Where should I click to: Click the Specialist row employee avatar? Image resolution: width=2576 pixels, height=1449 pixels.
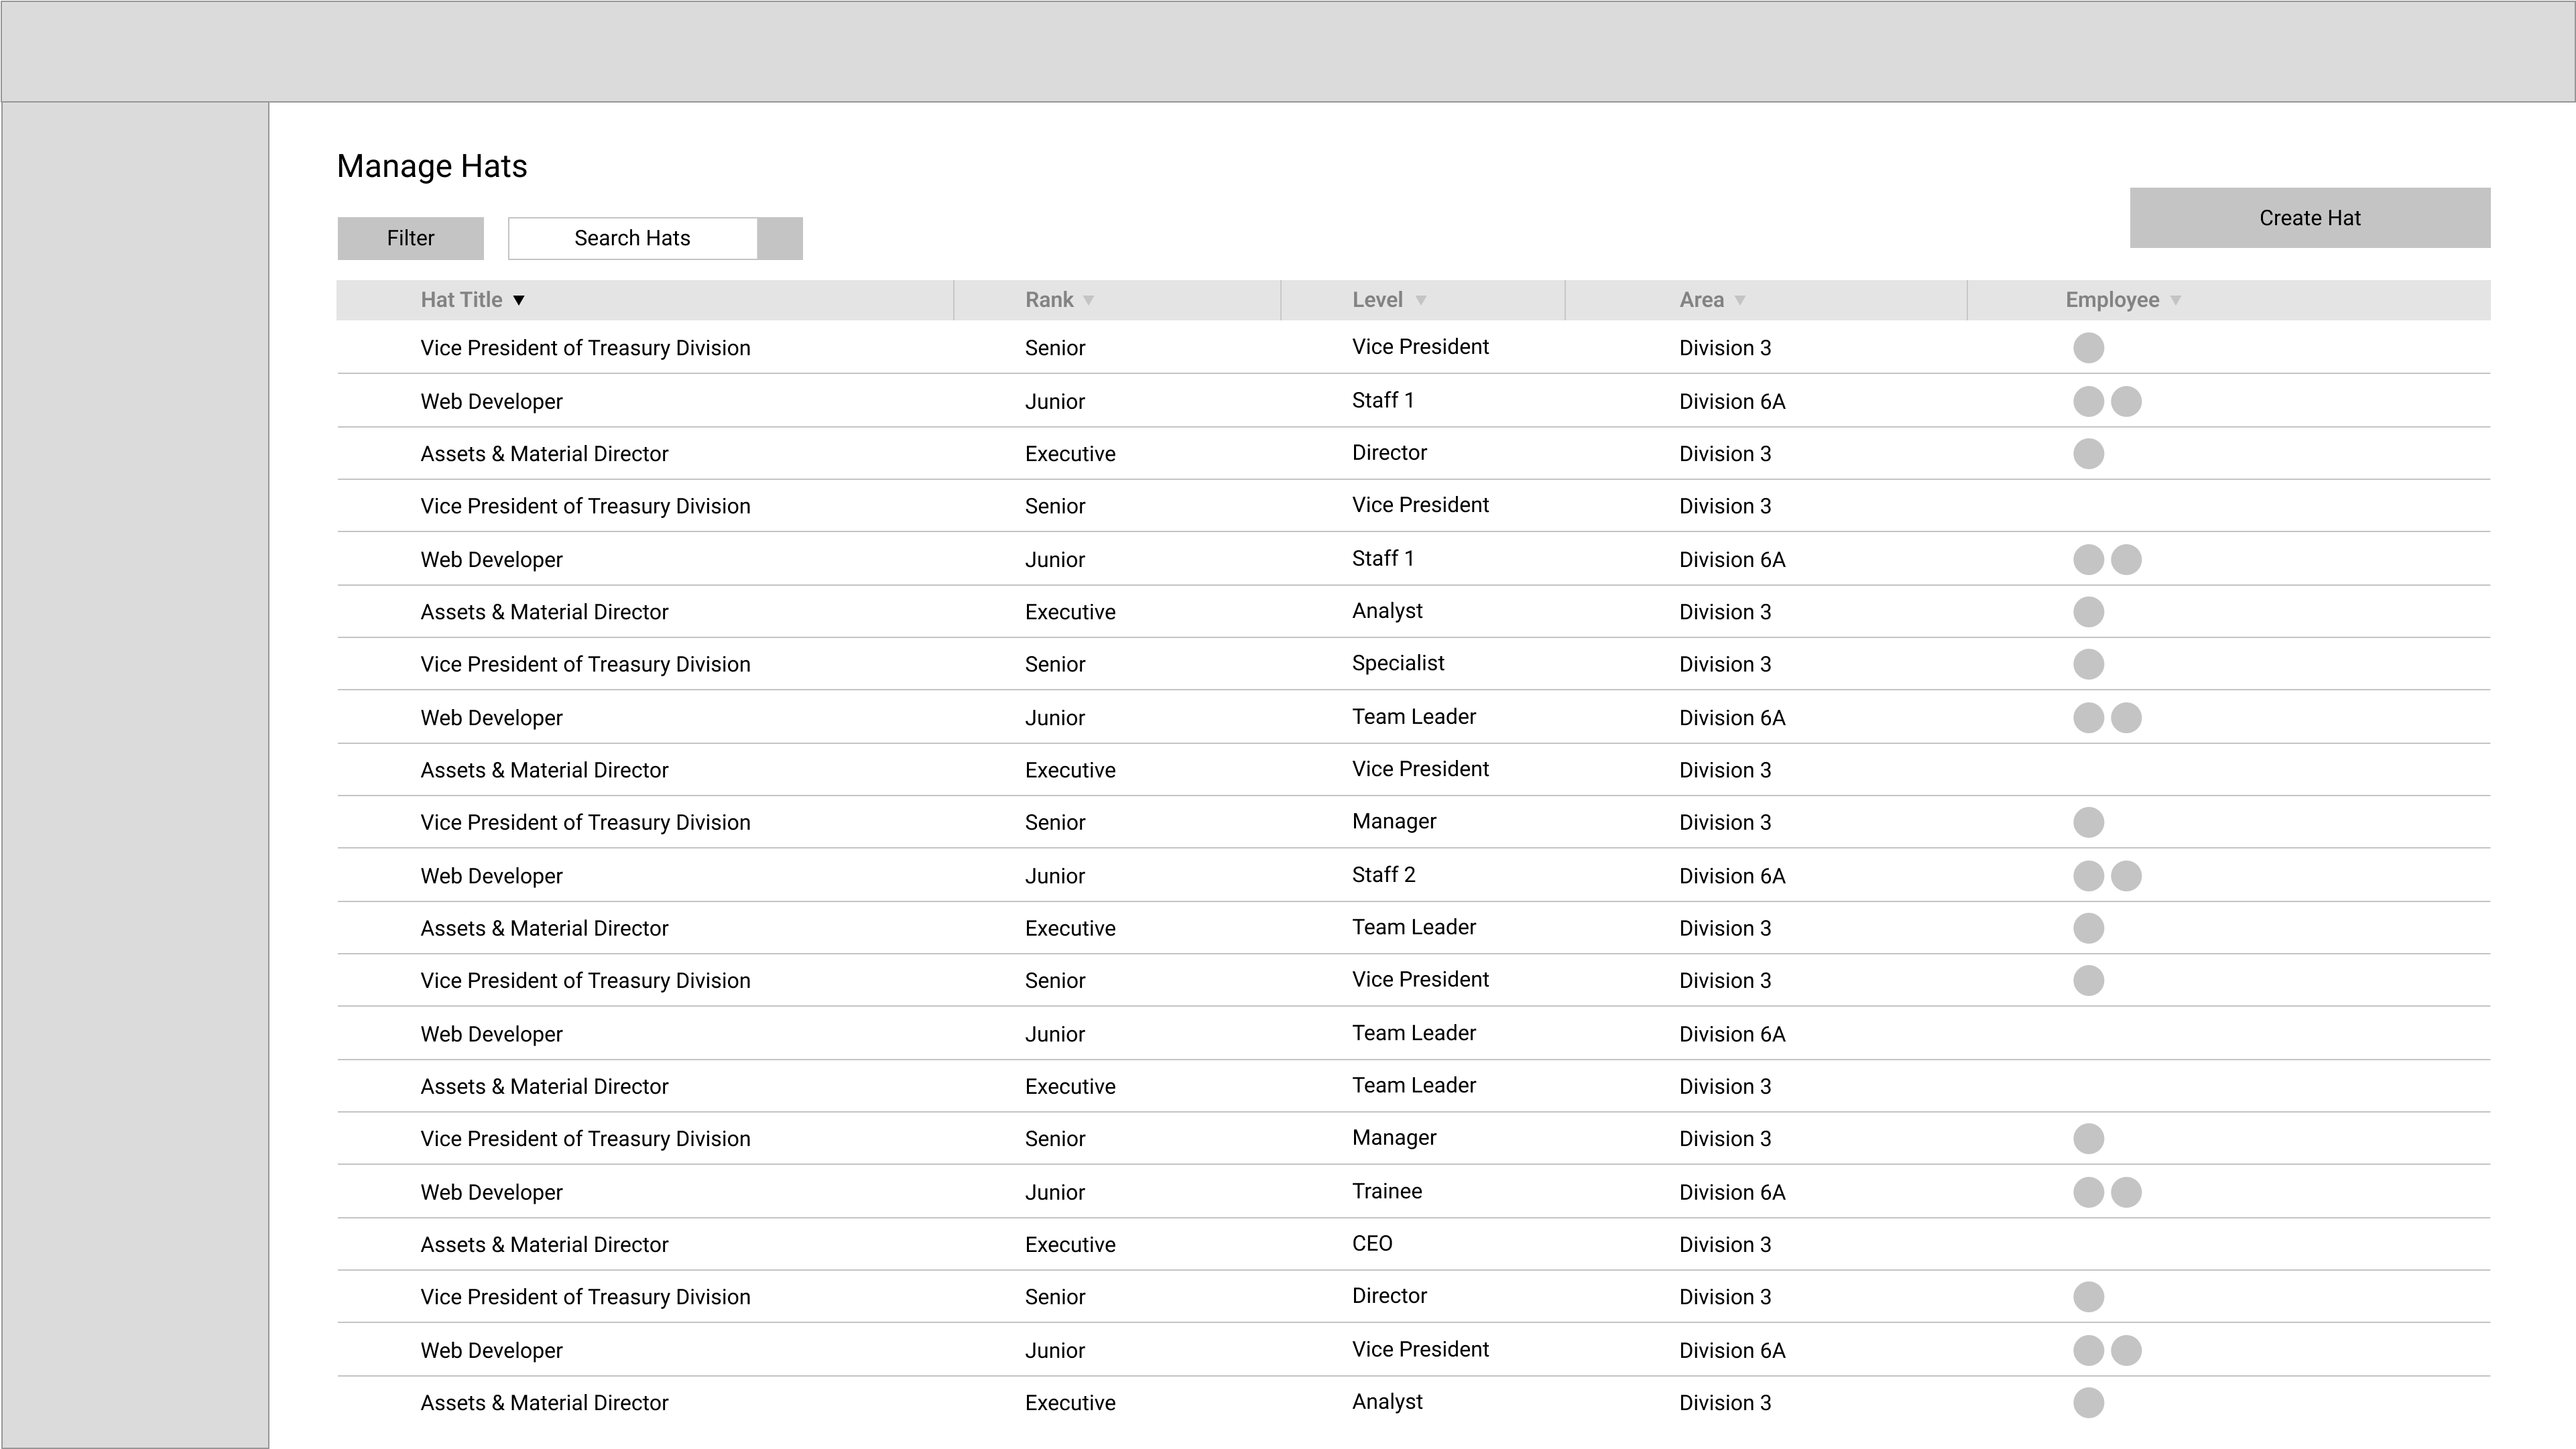click(x=2088, y=664)
